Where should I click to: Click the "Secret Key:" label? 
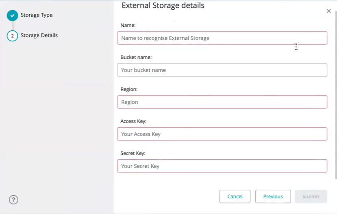[x=133, y=153]
